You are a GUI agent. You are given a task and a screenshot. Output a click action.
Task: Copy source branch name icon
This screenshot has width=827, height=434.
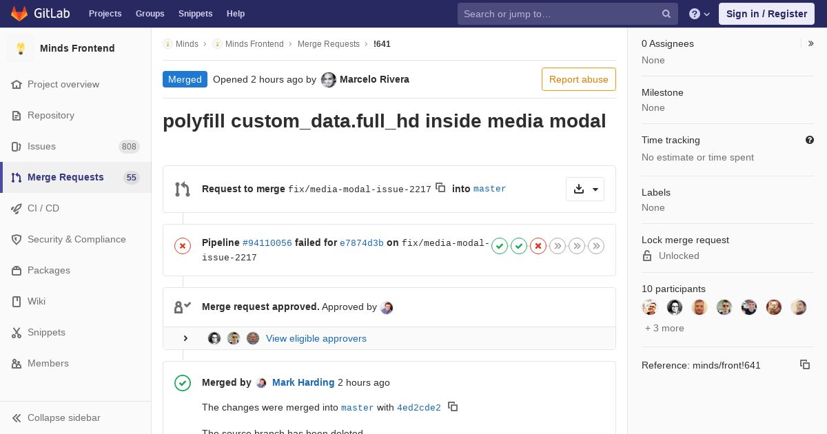440,187
